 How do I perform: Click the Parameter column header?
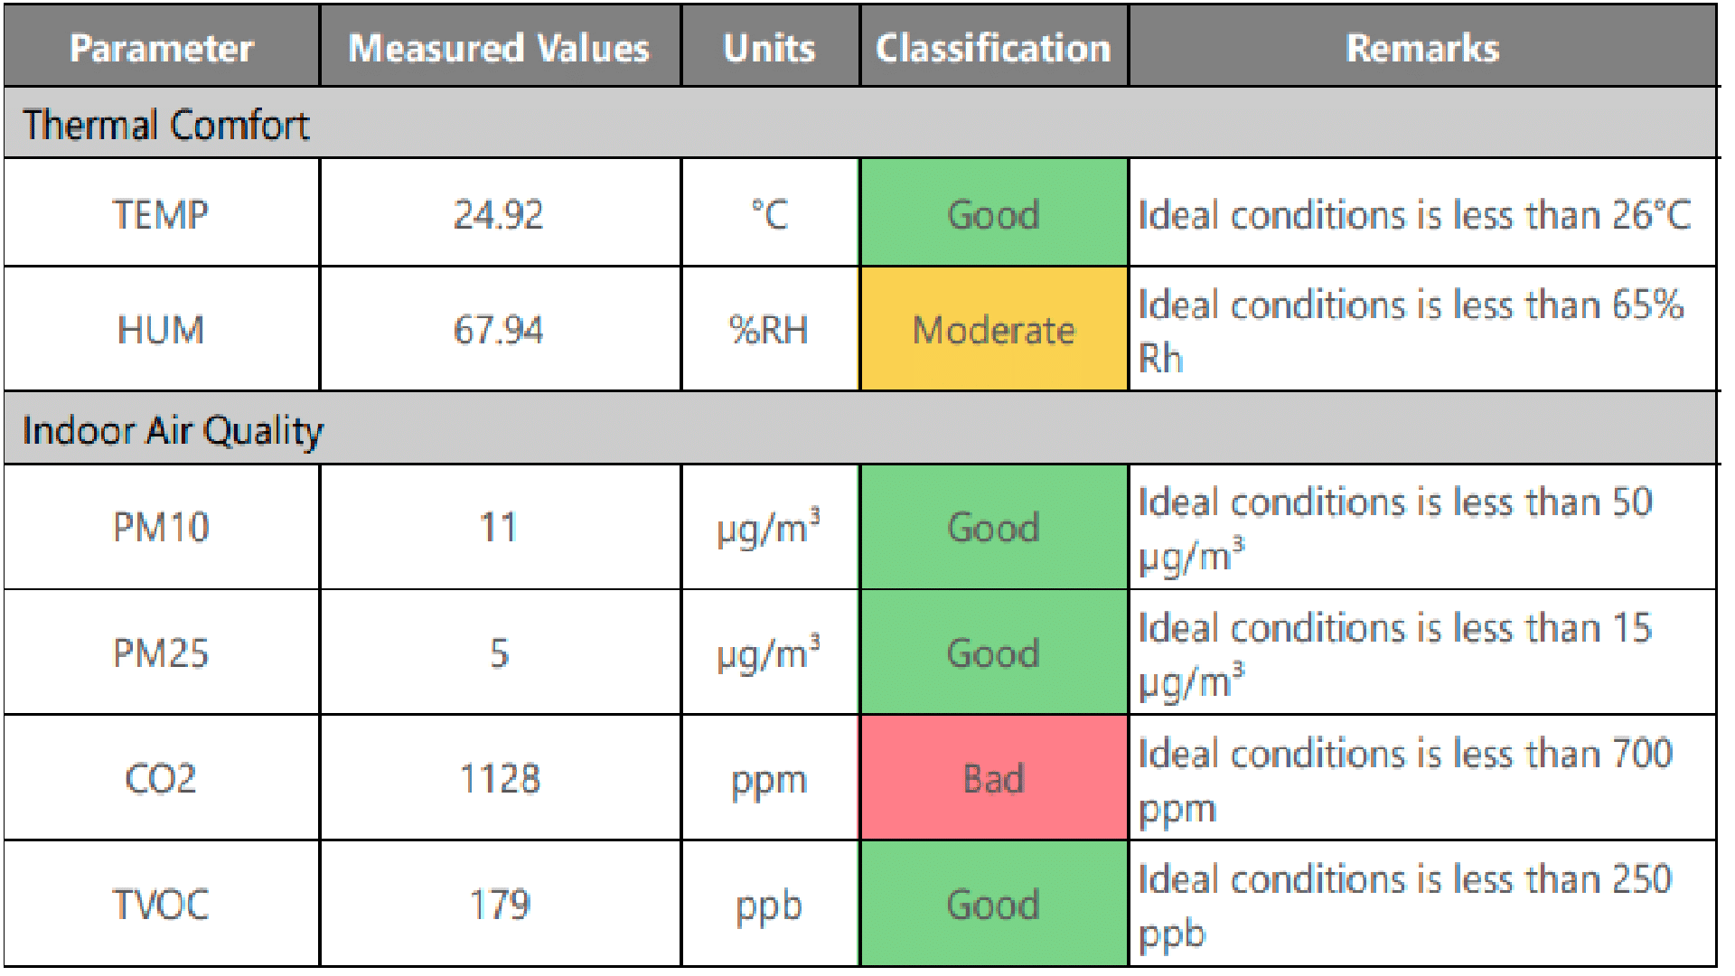coord(162,48)
